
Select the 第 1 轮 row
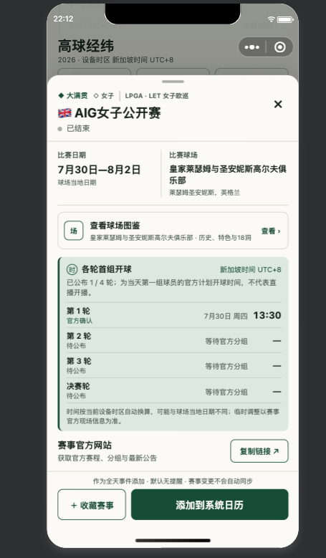[173, 315]
